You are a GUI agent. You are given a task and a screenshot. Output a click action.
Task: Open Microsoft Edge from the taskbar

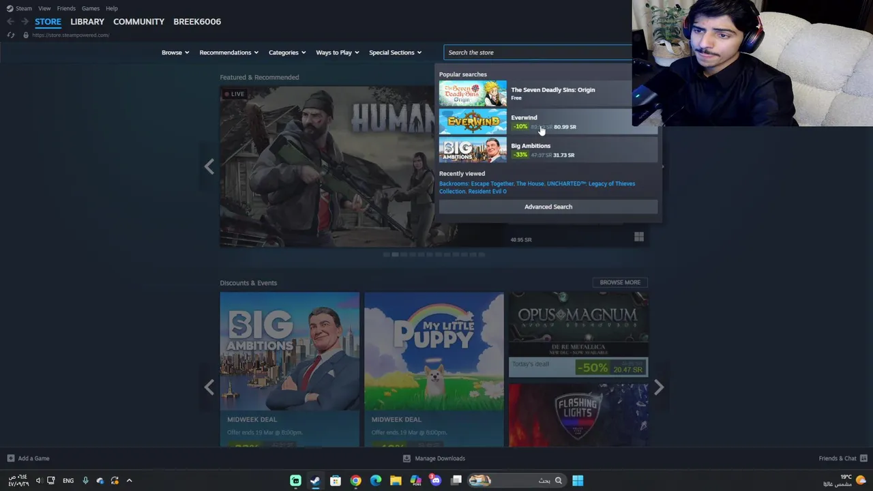coord(376,481)
